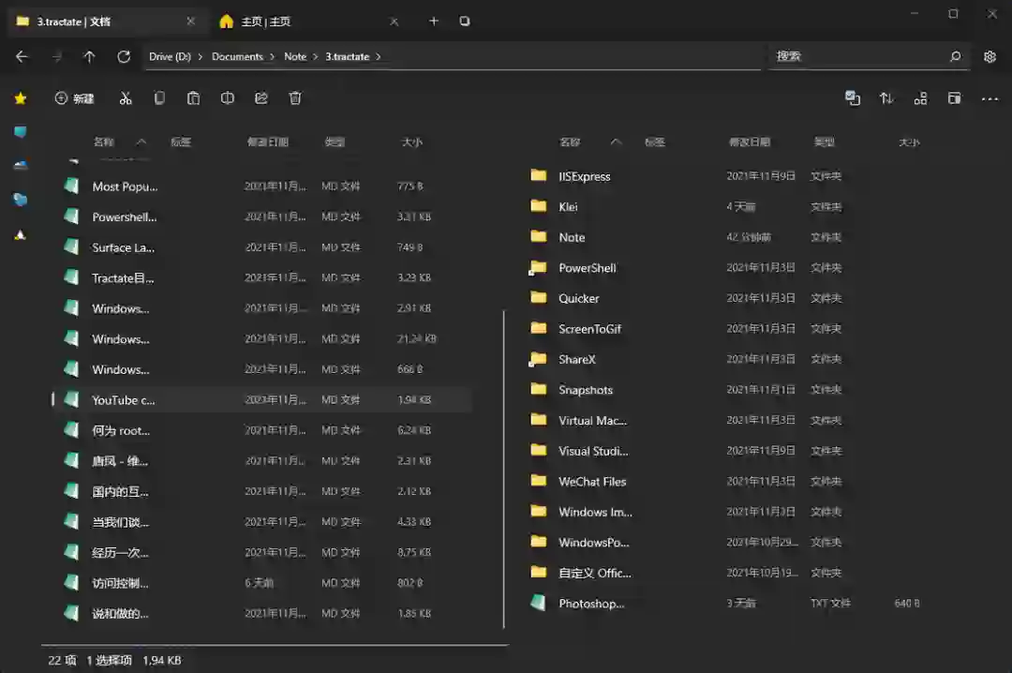The height and width of the screenshot is (673, 1012).
Task: Click the Rename icon in toolbar
Action: coord(227,98)
